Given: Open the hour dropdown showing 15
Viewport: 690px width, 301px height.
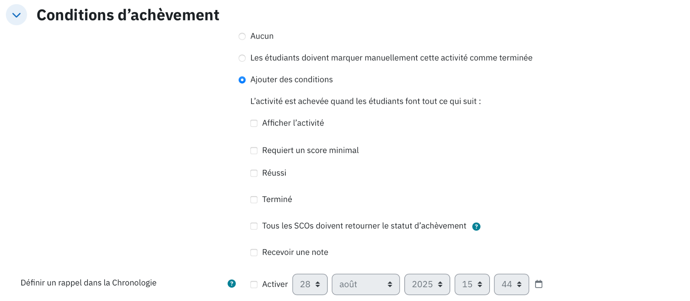Looking at the screenshot, I should pyautogui.click(x=472, y=284).
